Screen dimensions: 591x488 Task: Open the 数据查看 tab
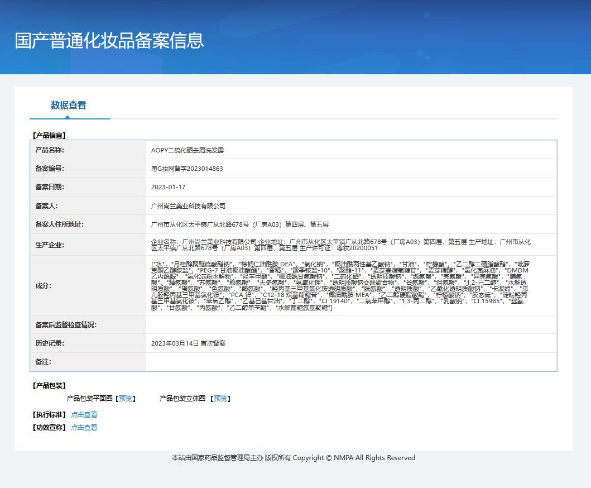pyautogui.click(x=69, y=105)
